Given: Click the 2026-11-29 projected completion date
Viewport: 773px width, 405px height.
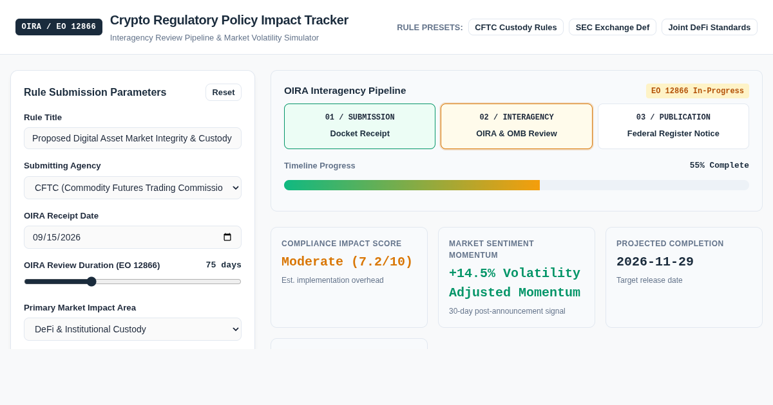Looking at the screenshot, I should tap(655, 262).
